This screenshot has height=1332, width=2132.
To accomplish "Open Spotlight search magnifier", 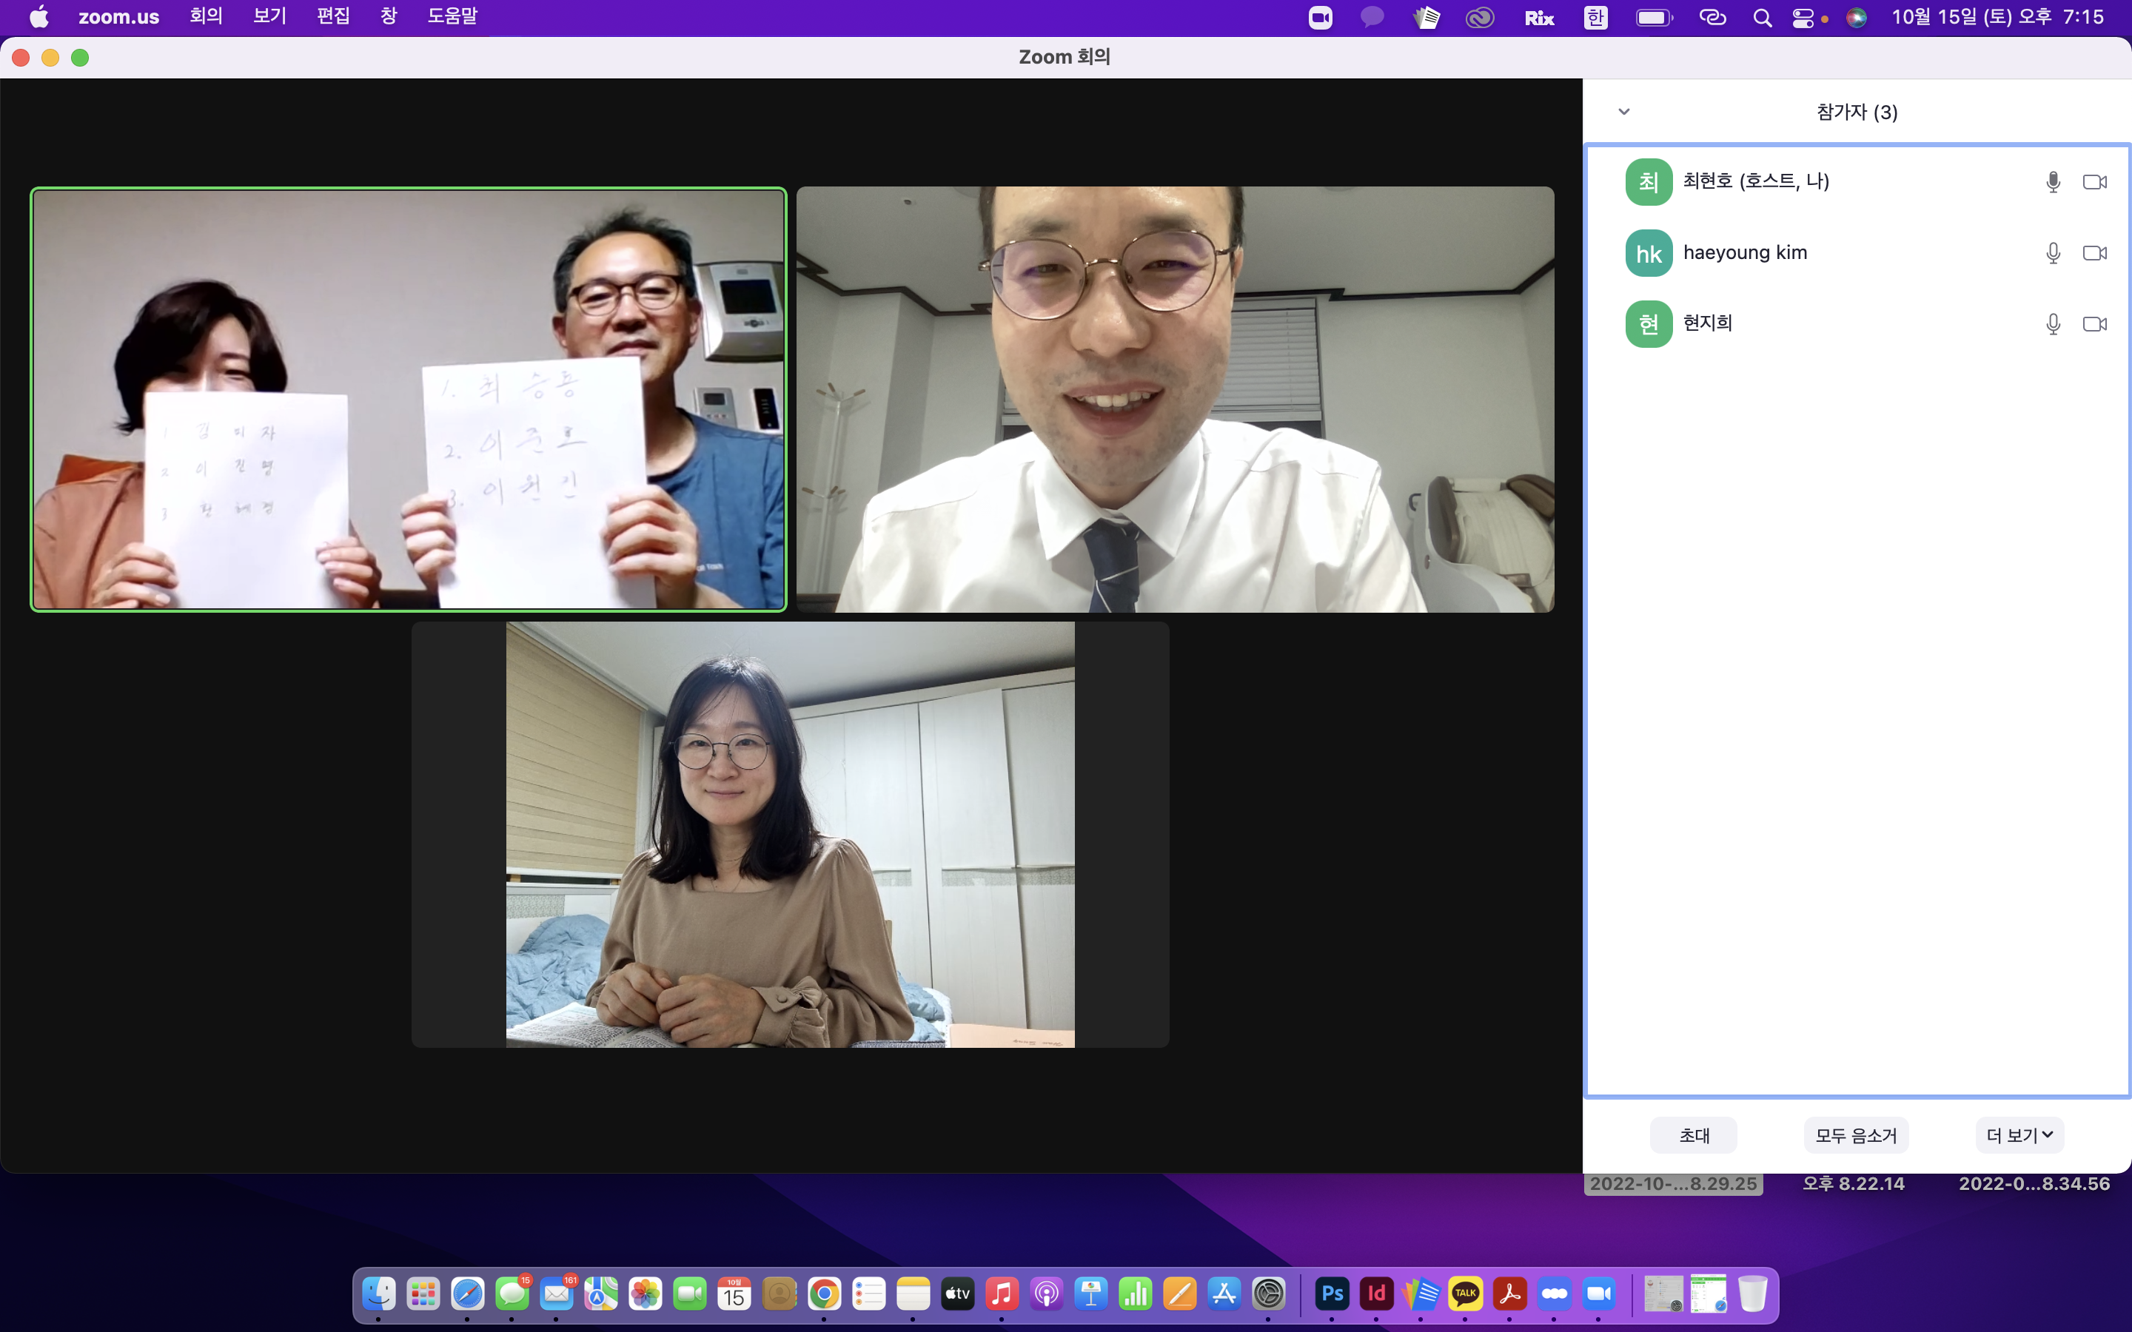I will point(1762,18).
